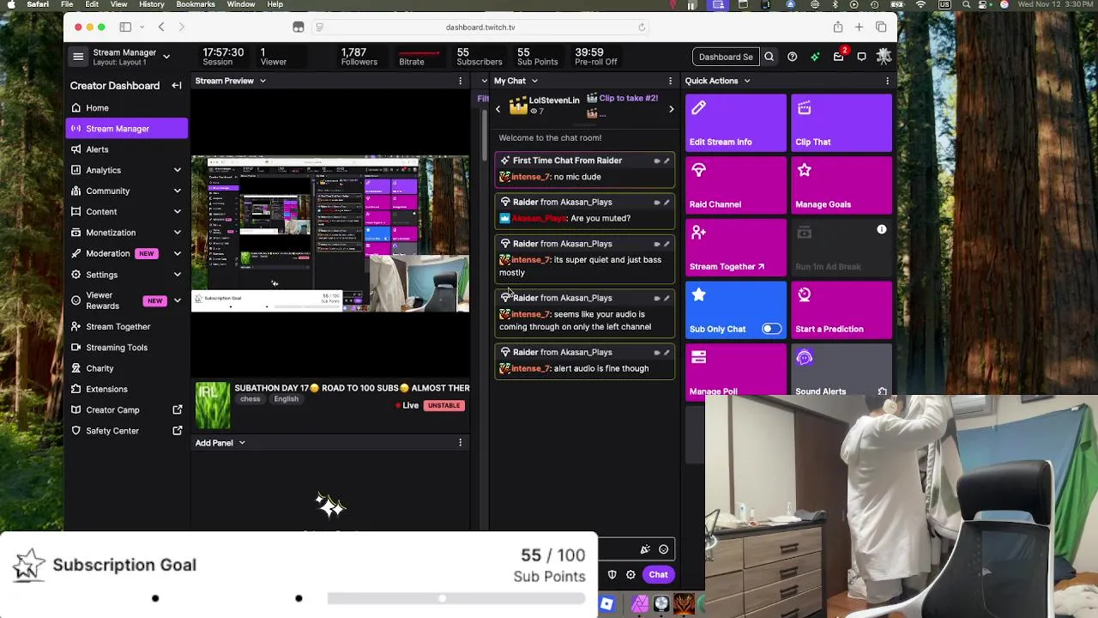This screenshot has height=618, width=1098.
Task: Expand the Analytics sidebar section
Action: pos(177,170)
